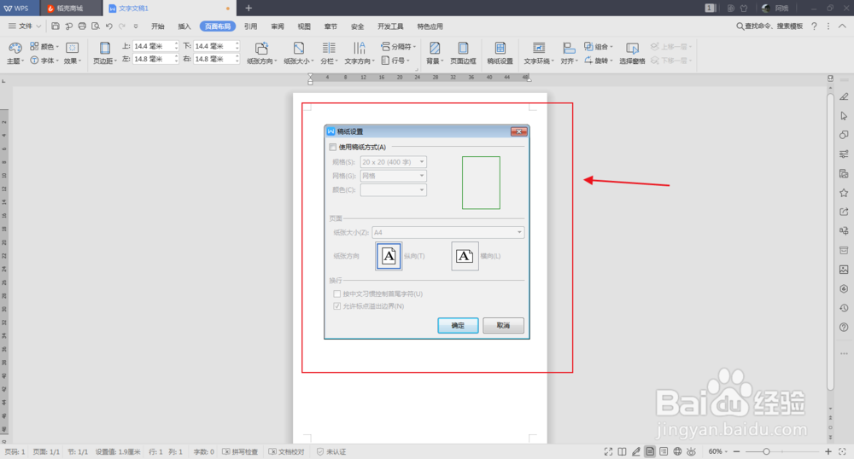Viewport: 854px width, 459px height.
Task: Add a new document tab with plus
Action: pyautogui.click(x=249, y=9)
